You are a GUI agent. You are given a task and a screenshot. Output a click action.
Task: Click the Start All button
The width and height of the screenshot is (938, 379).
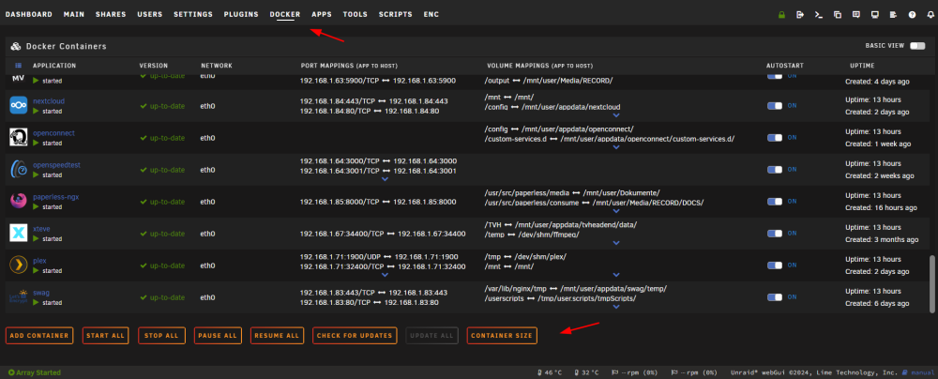[105, 335]
